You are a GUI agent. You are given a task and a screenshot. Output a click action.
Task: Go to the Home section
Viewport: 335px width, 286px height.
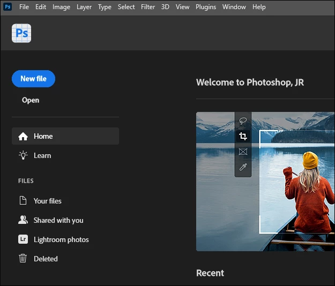(x=65, y=136)
